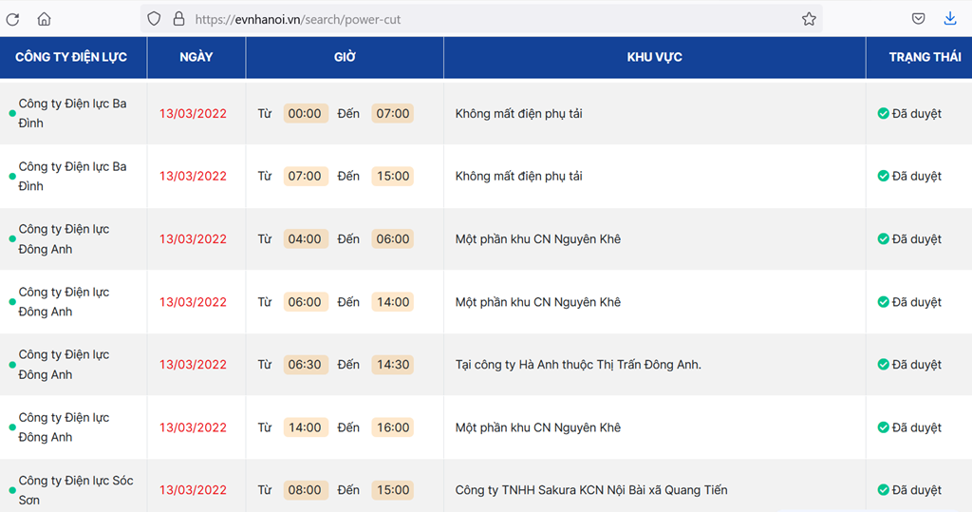The height and width of the screenshot is (512, 972).
Task: Save page to Pocket icon
Action: coord(918,19)
